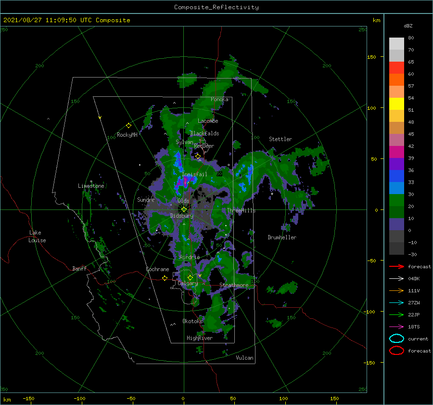433x405 pixels.
Task: Click the Banff label
Action: 79,268
